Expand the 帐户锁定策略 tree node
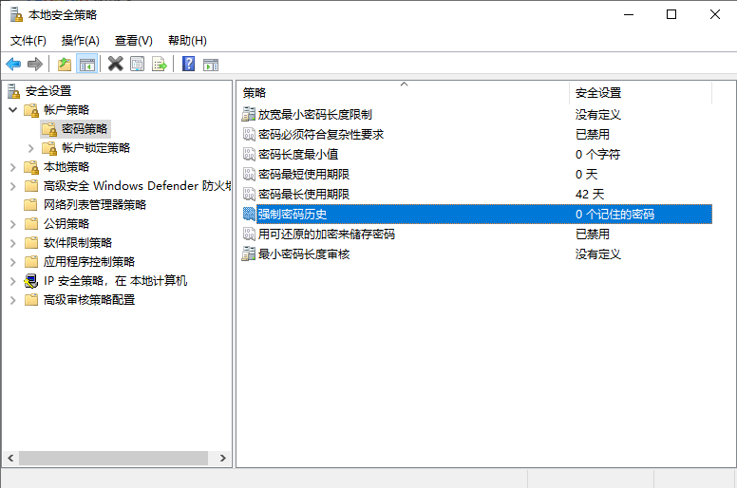737x488 pixels. click(31, 148)
